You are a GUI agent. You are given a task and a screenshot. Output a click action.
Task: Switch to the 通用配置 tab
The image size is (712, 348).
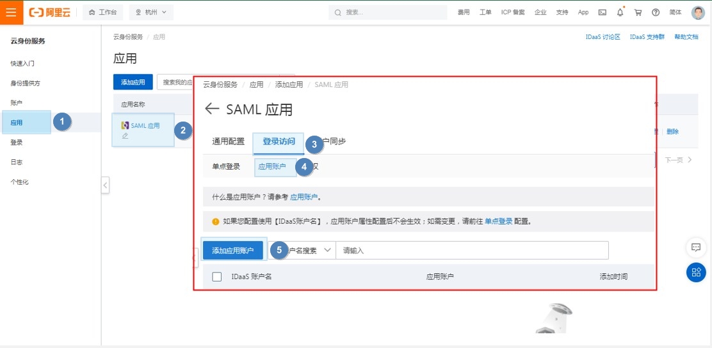point(228,141)
